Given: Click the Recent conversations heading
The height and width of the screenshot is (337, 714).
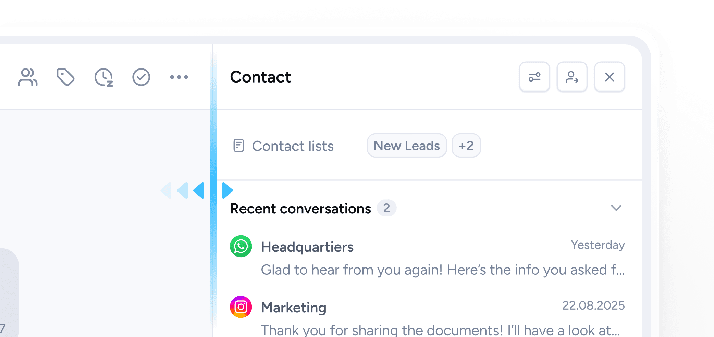Looking at the screenshot, I should coord(300,209).
